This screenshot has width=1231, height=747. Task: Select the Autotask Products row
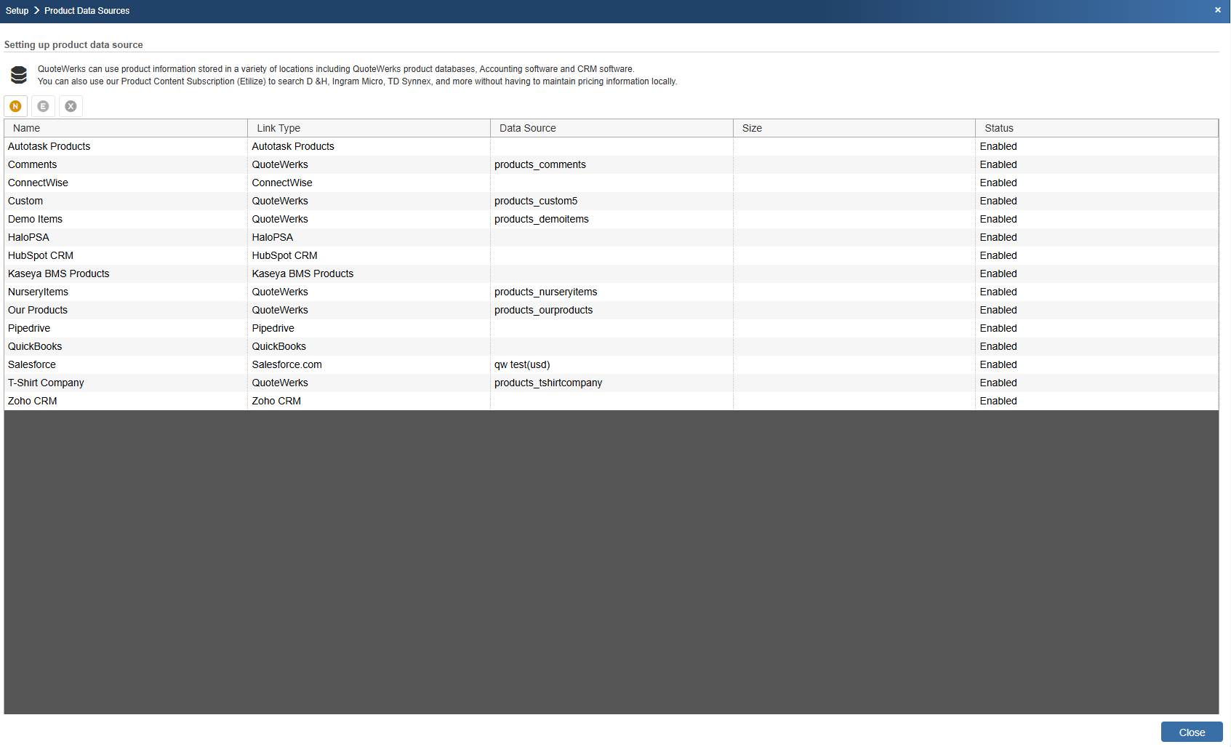click(612, 146)
